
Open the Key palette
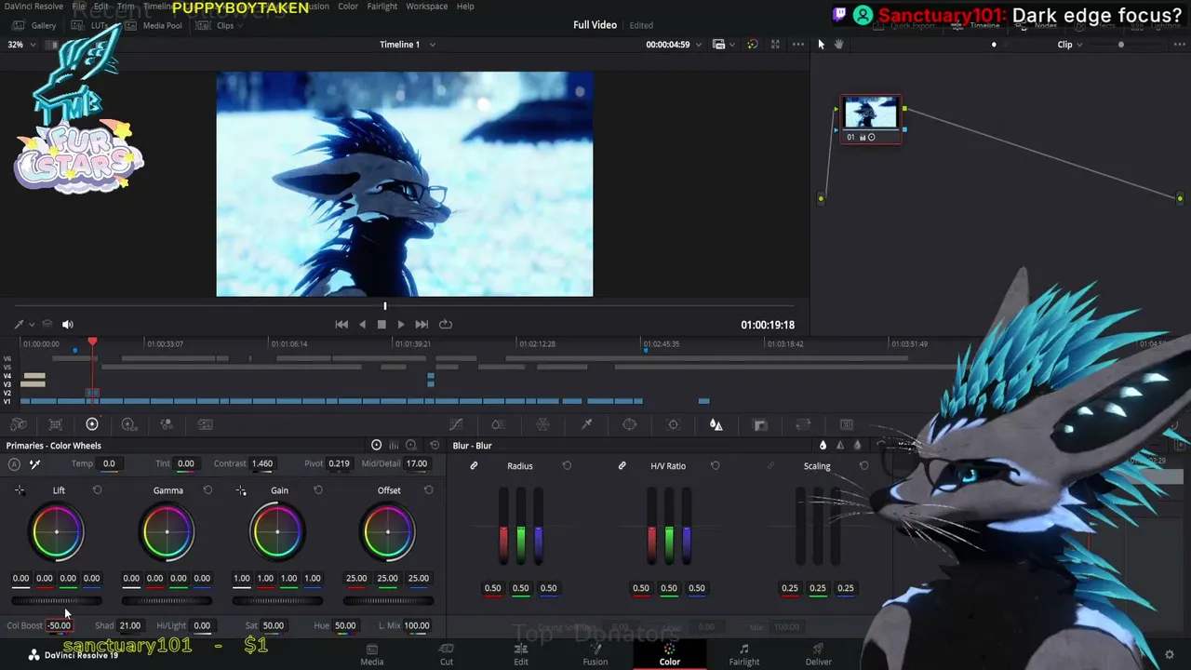pos(760,424)
